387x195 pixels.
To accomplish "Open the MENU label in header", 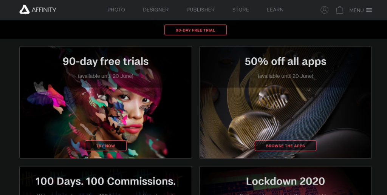I will coord(356,10).
